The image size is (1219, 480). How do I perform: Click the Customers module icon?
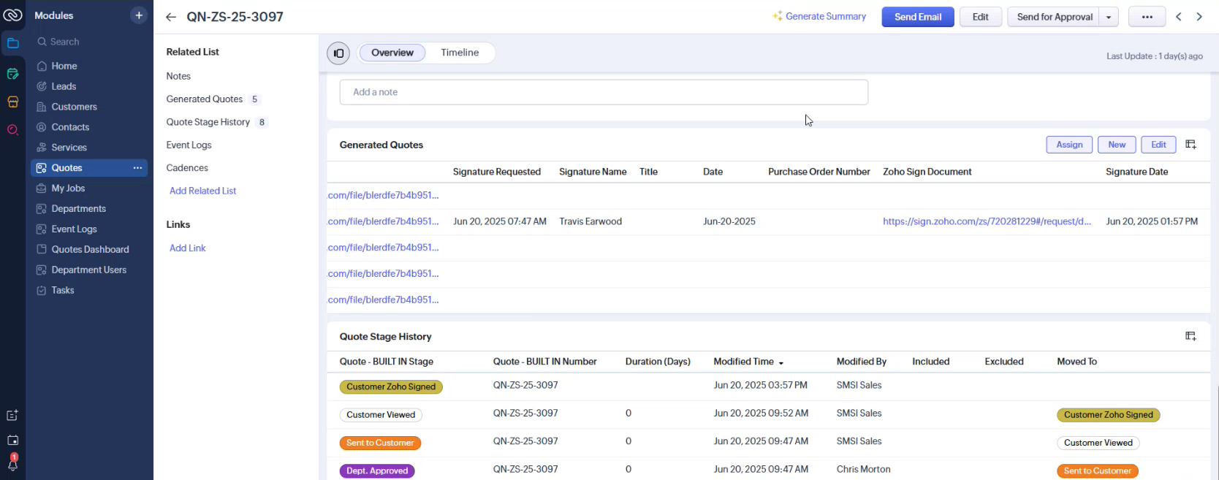tap(42, 107)
